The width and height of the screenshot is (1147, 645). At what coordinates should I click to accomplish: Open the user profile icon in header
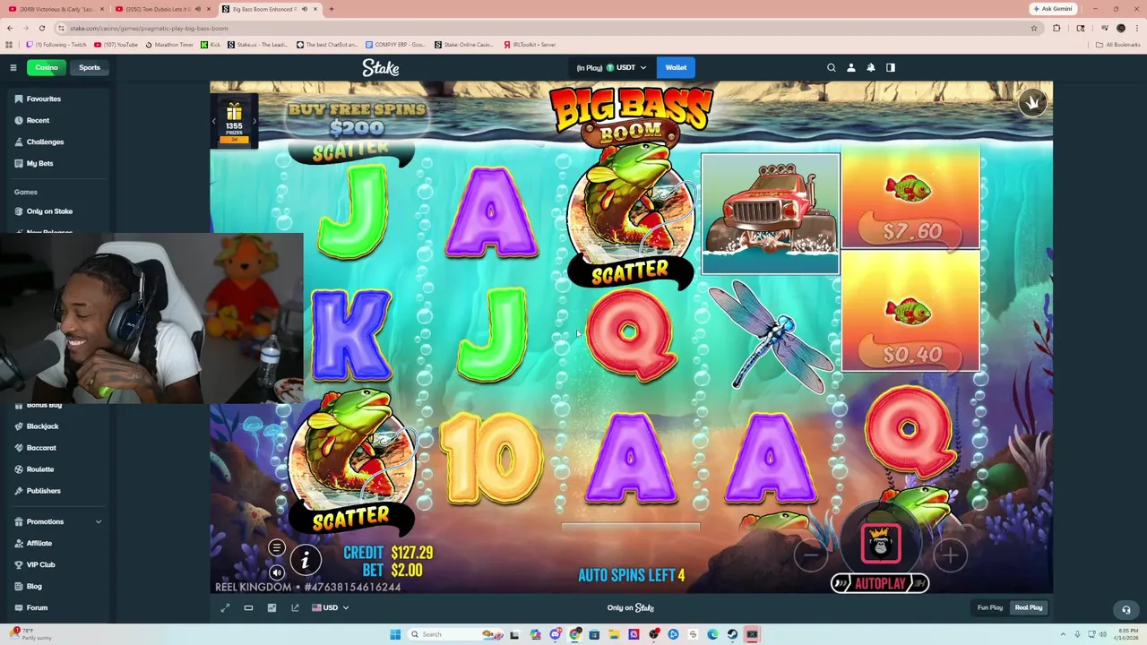point(851,67)
